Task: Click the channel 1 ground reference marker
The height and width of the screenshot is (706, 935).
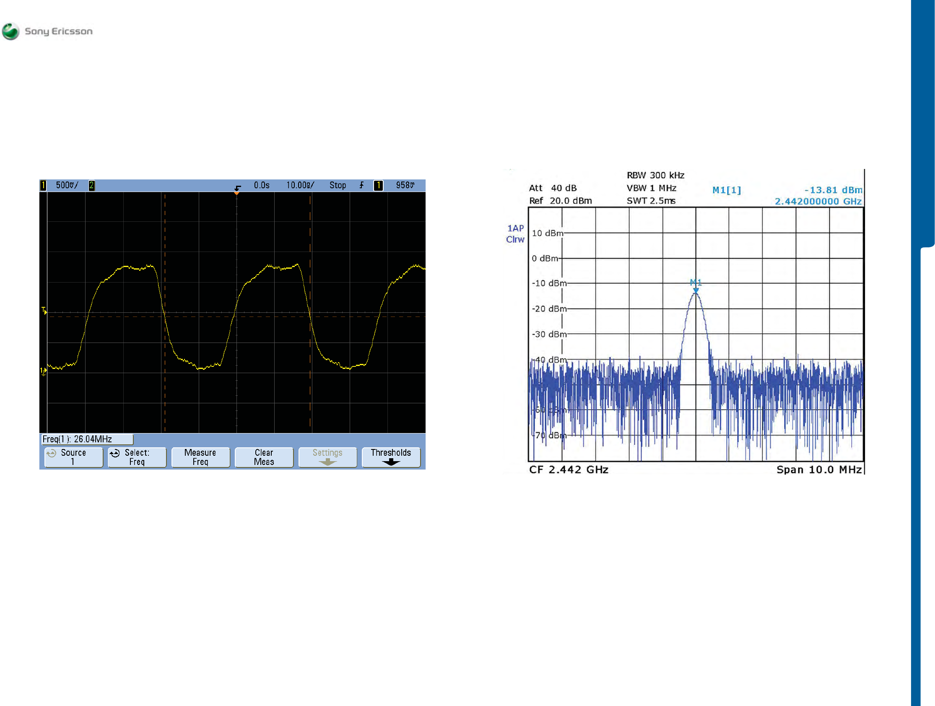Action: pos(43,371)
